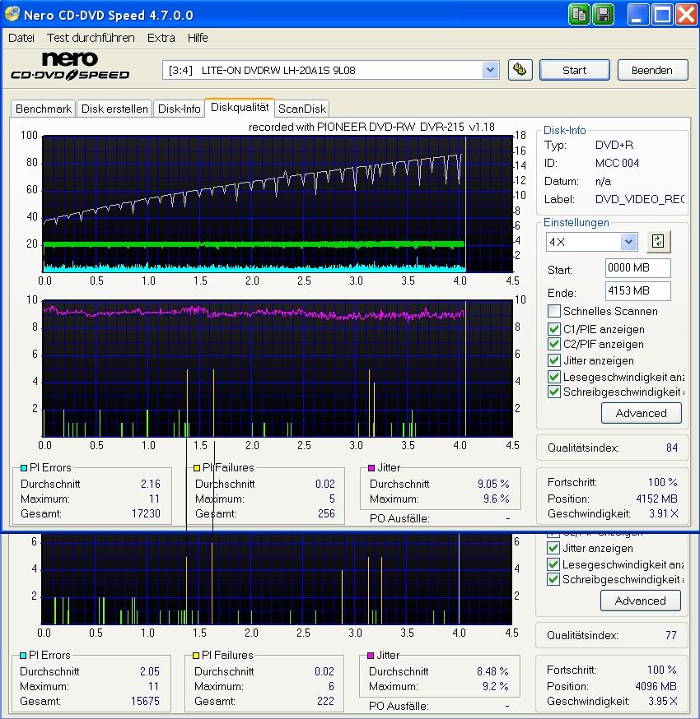Refresh scan speeds with the green arrows icon

[x=657, y=241]
